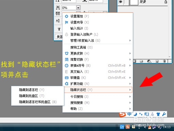Click the shirt icon beside 更换皮肤
174x131 pixels.
[67, 53]
